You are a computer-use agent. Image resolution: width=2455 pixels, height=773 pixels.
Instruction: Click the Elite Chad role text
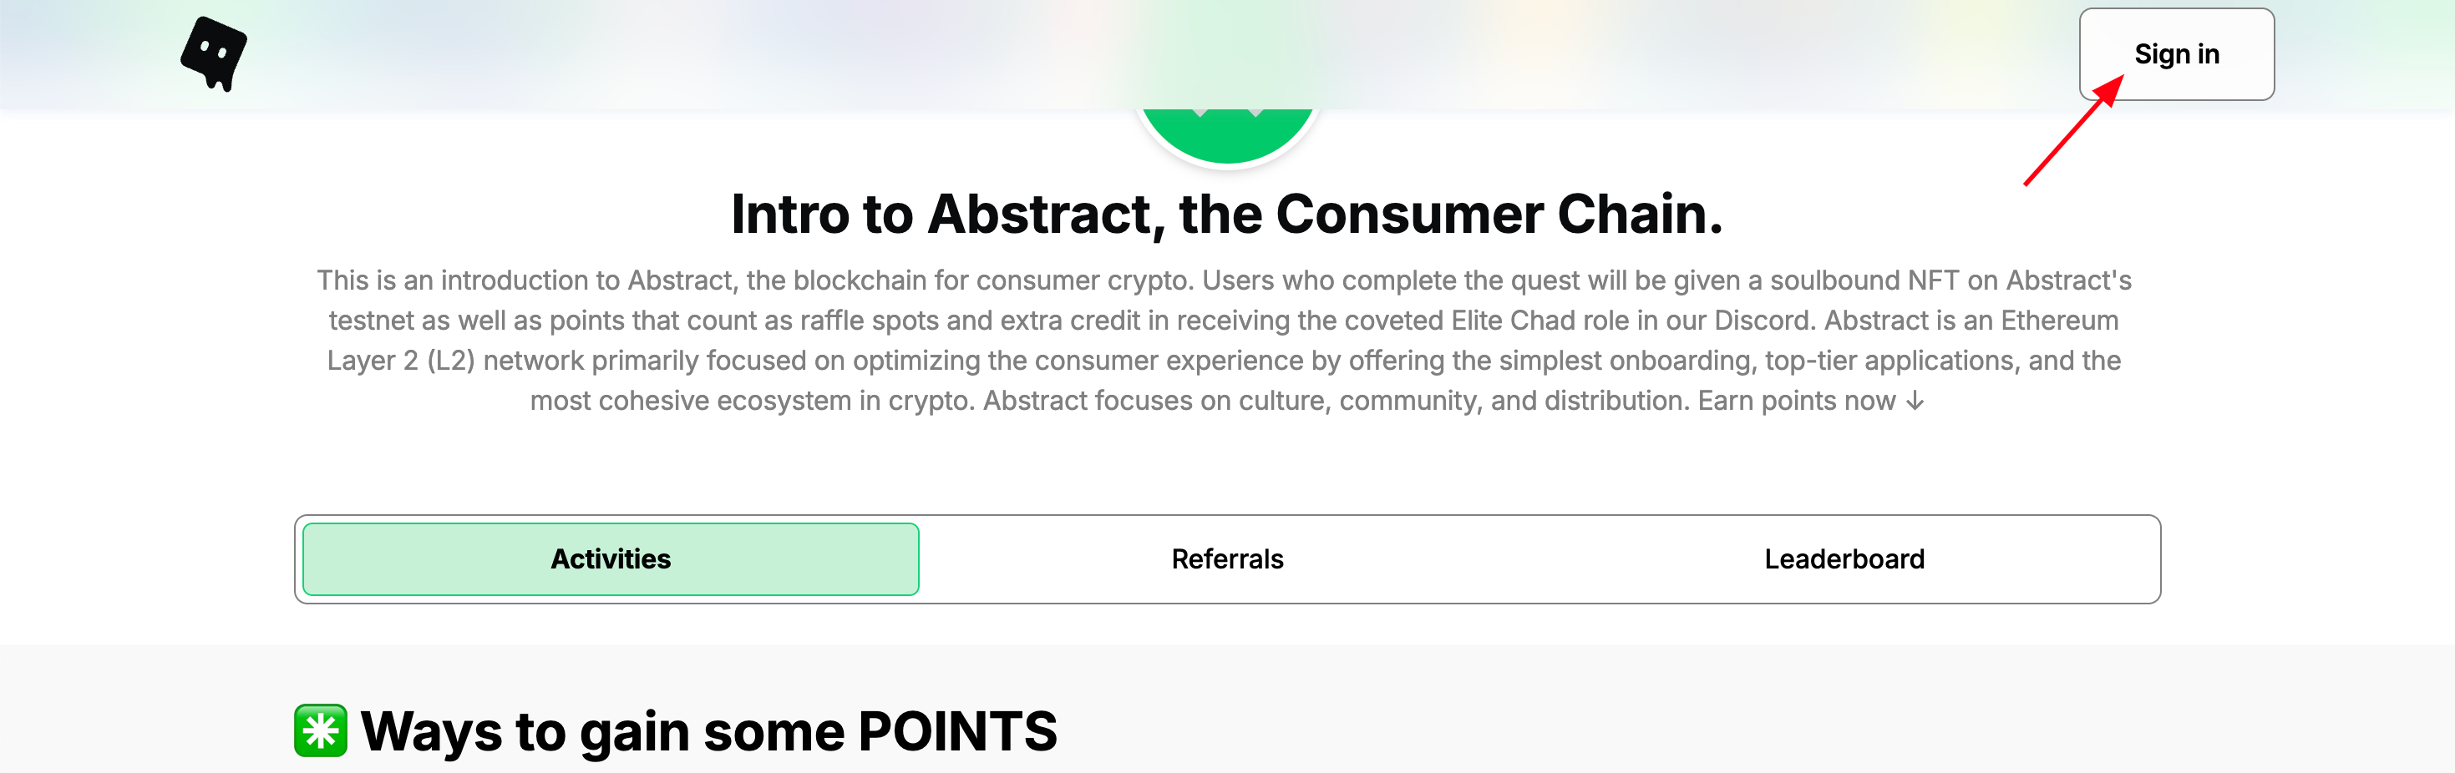1540,321
